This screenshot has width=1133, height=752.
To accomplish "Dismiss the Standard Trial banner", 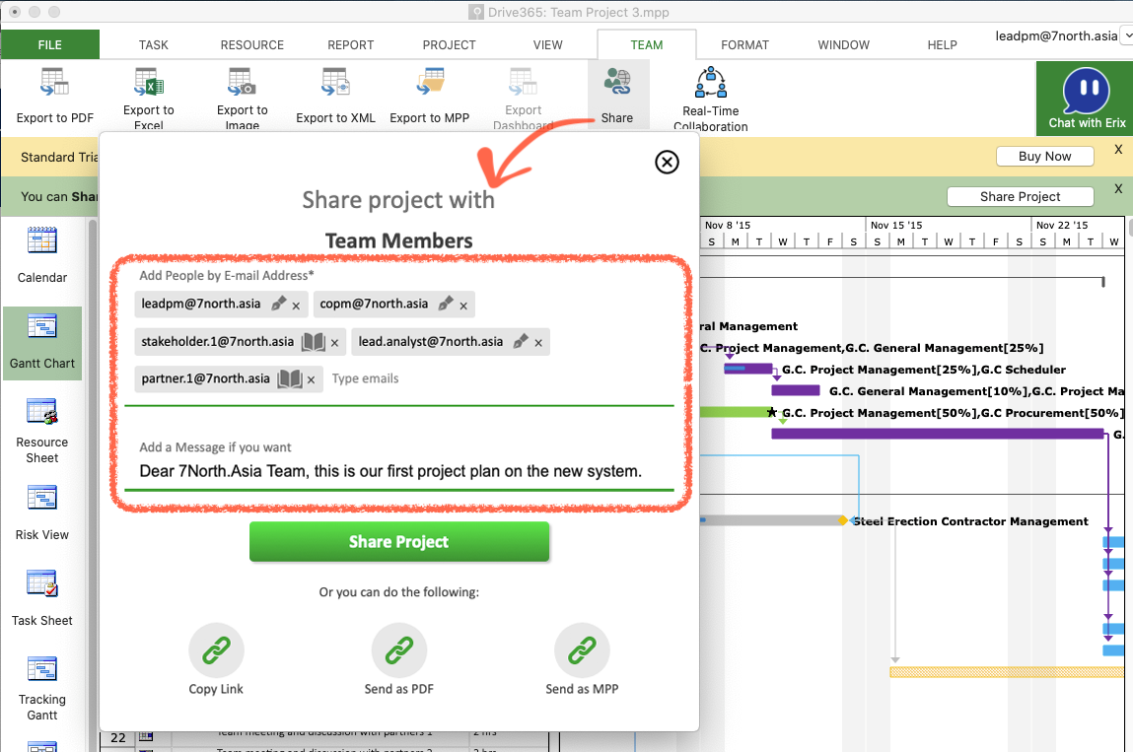I will (x=1118, y=150).
